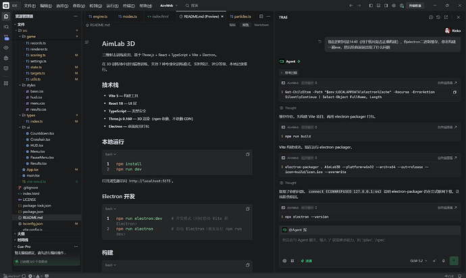Toggle the right sidebar panel layout button
Viewport: 466px width, 278px height.
coord(386,5)
